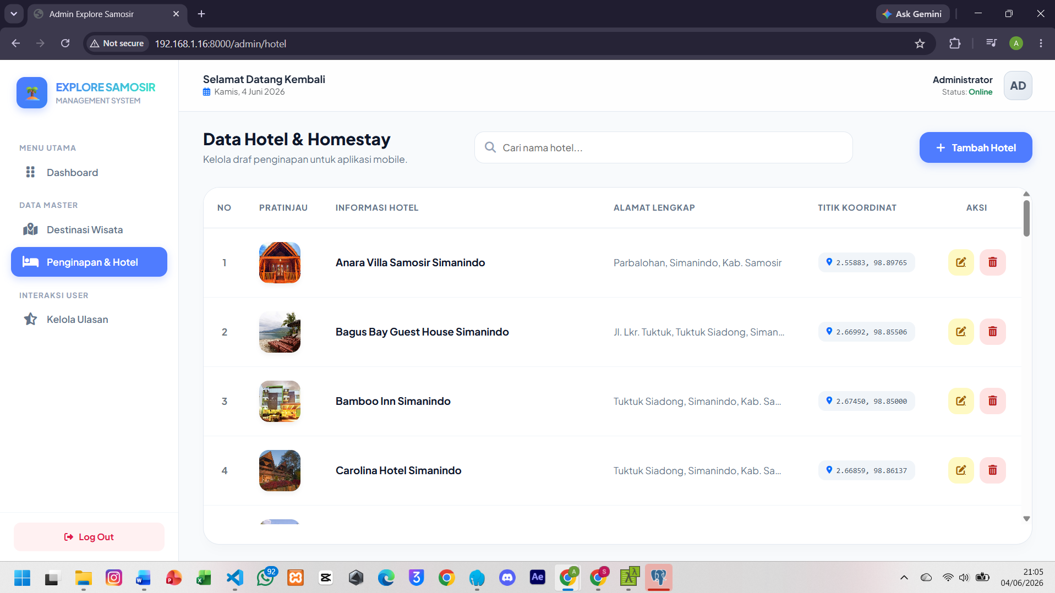Viewport: 1055px width, 593px height.
Task: Open Visual Studio Code from taskbar
Action: (234, 578)
